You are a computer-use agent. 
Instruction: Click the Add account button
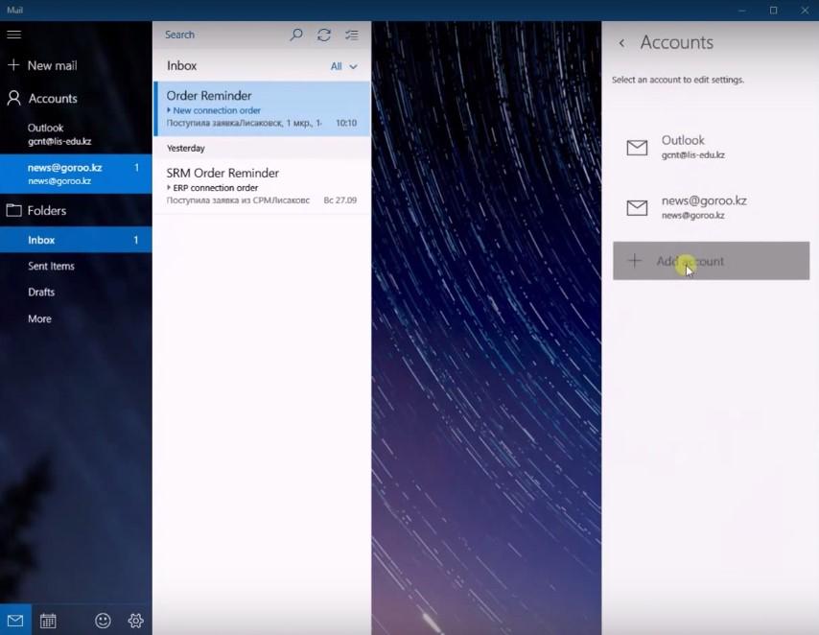pyautogui.click(x=711, y=261)
